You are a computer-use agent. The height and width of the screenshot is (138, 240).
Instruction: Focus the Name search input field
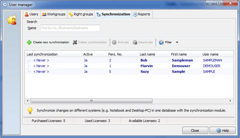click(70, 28)
